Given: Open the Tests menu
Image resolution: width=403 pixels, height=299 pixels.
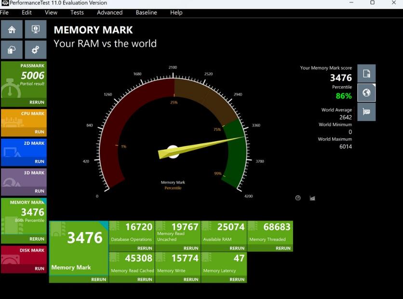Looking at the screenshot, I should pos(77,13).
